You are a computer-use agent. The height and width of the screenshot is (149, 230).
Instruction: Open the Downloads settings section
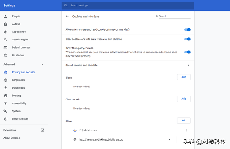pos(18,88)
